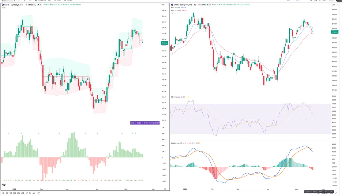Image resolution: width=342 pixels, height=195 pixels.
Task: Click EMA 21 value 490.01
Action: coord(184,11)
